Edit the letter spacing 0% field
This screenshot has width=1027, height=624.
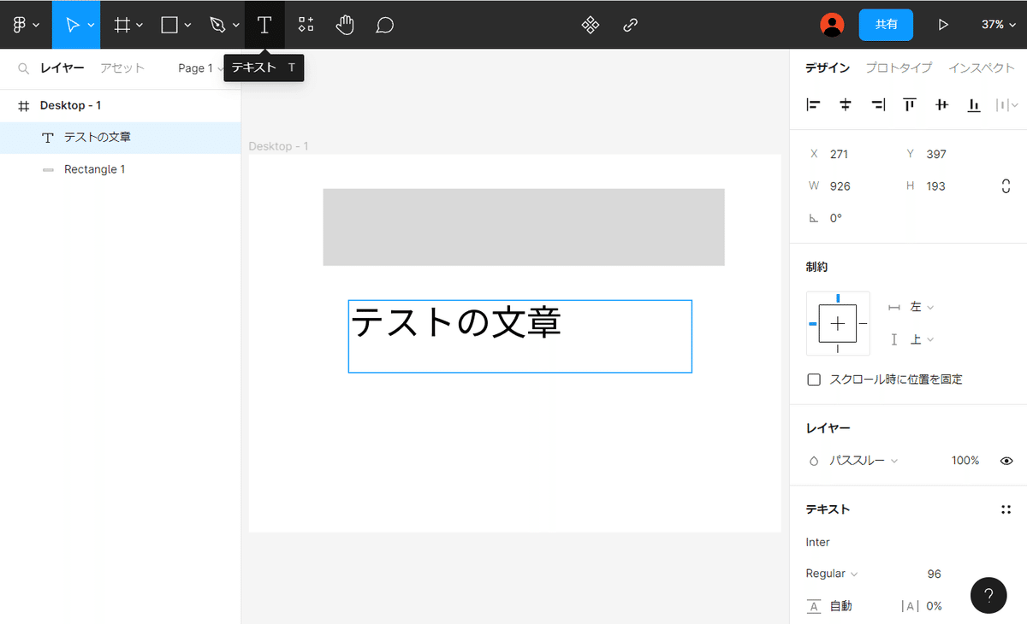pos(933,606)
